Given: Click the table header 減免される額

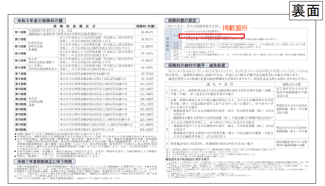Looking at the screenshot, I should pos(292,84).
